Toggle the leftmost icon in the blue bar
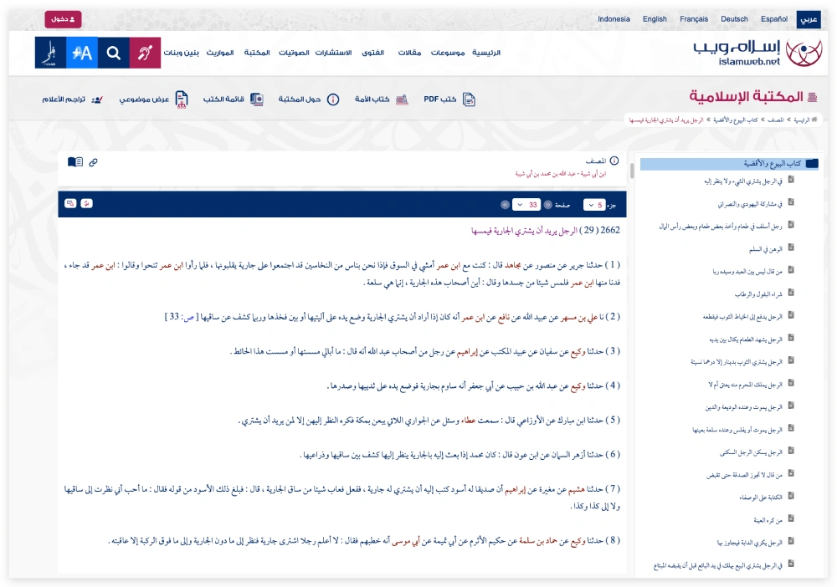This screenshot has width=837, height=587. (x=70, y=204)
